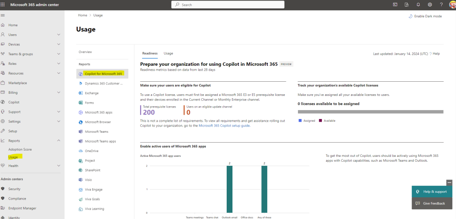Click the Support headset icon
Image resolution: width=456 pixels, height=219 pixels.
3,111
